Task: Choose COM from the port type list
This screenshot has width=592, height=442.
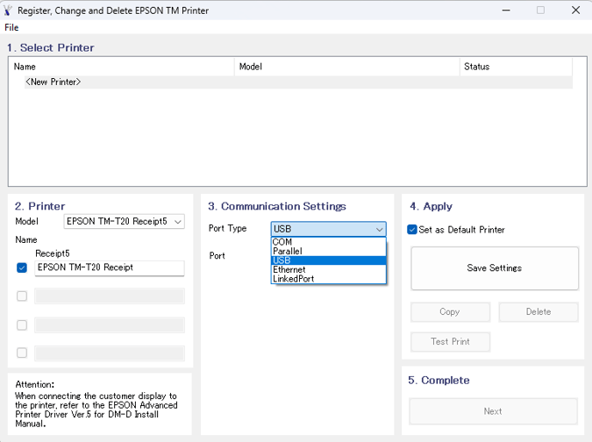Action: 329,242
